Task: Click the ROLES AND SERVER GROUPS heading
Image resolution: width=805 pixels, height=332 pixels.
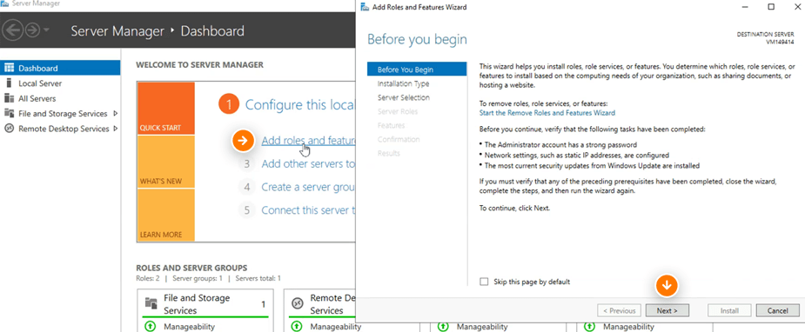Action: pos(191,268)
